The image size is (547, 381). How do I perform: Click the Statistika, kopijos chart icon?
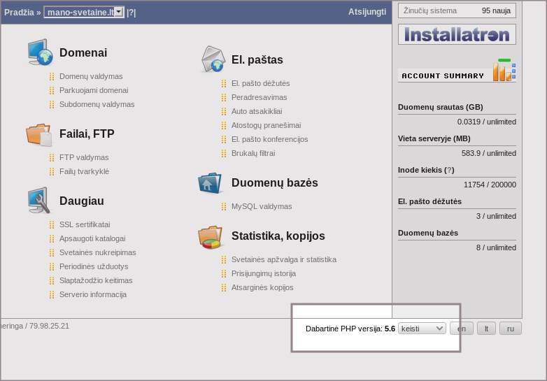click(211, 236)
